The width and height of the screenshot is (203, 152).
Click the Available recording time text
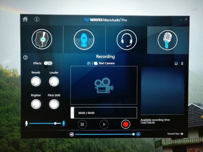pyautogui.click(x=155, y=121)
